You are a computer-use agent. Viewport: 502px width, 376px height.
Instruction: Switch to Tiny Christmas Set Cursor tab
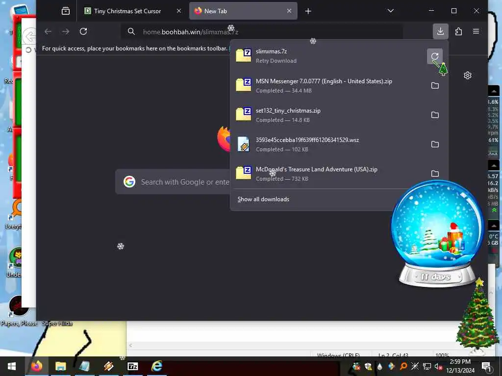(x=127, y=11)
